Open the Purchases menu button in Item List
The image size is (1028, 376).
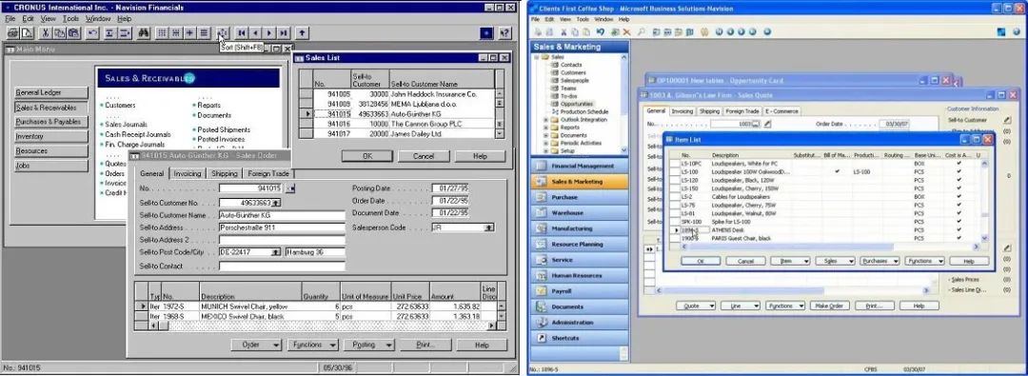880,261
